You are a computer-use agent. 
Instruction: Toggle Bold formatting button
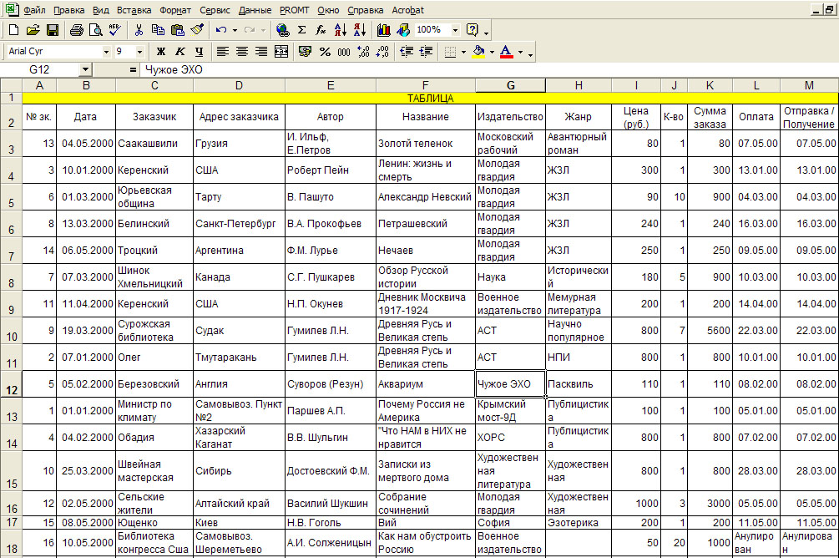[160, 52]
